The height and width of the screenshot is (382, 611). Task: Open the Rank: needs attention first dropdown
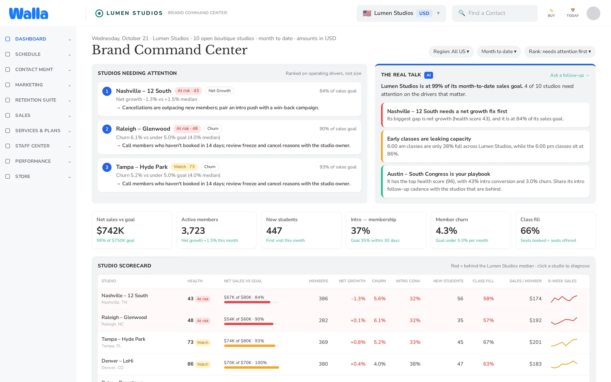tap(560, 52)
